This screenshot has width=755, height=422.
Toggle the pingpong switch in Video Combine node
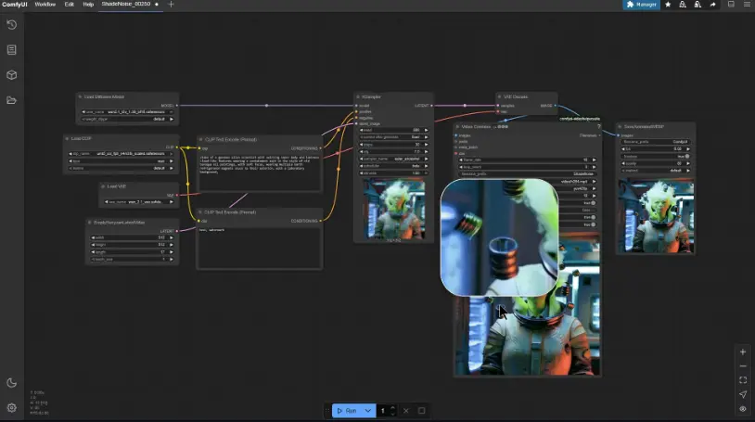(x=593, y=217)
